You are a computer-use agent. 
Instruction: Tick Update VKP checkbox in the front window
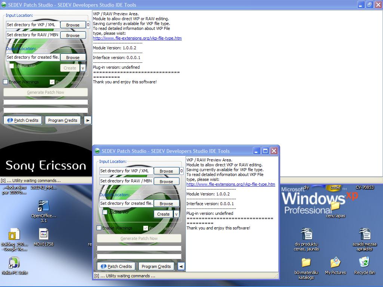click(x=105, y=212)
